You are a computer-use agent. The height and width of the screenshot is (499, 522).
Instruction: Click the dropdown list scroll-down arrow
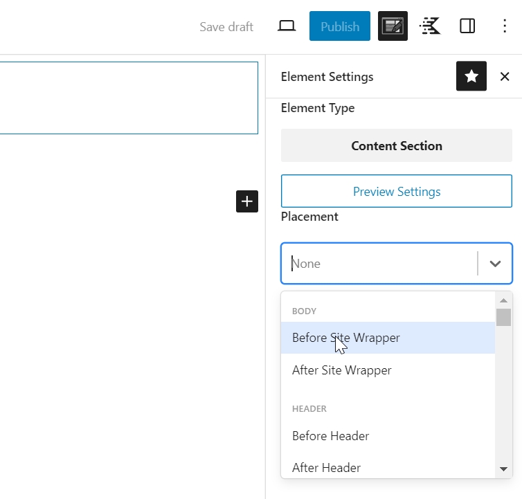503,469
